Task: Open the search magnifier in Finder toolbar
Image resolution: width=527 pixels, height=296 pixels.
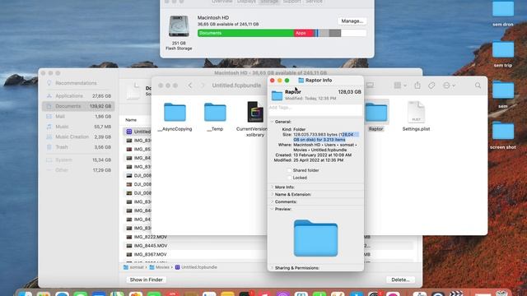Action: coord(478,86)
